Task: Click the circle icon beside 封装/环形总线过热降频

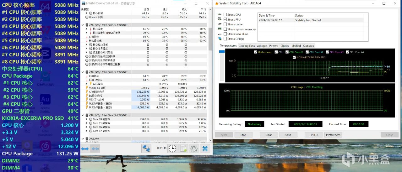Action: point(87,56)
